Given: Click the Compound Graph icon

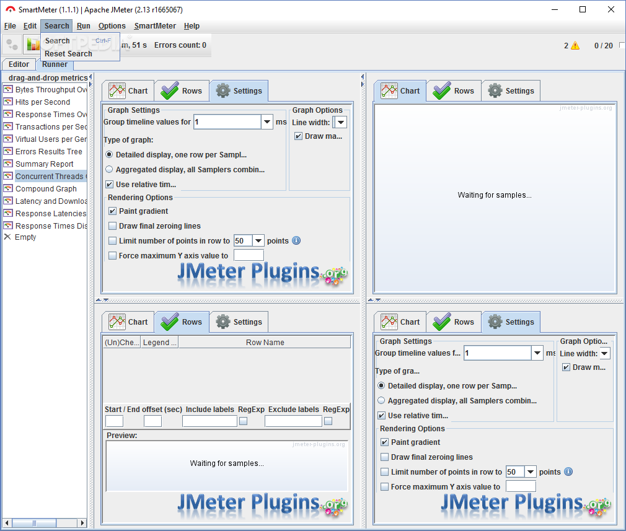Looking at the screenshot, I should 8,188.
